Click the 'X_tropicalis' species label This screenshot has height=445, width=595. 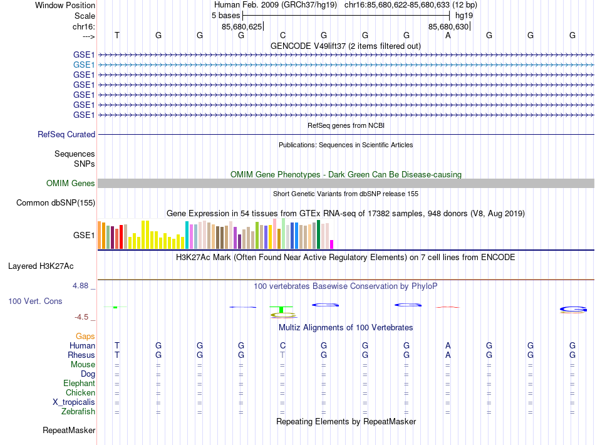[x=74, y=402]
